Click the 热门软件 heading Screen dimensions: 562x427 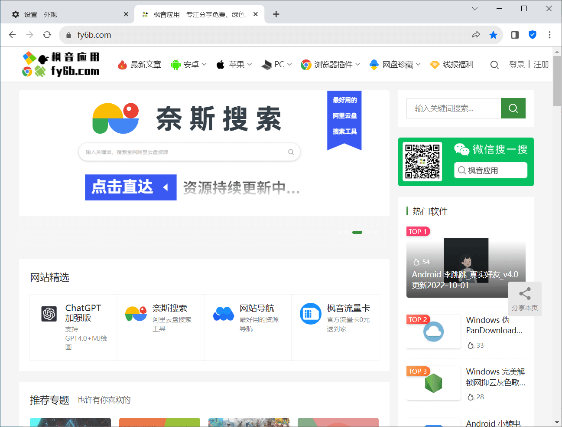[x=430, y=211]
